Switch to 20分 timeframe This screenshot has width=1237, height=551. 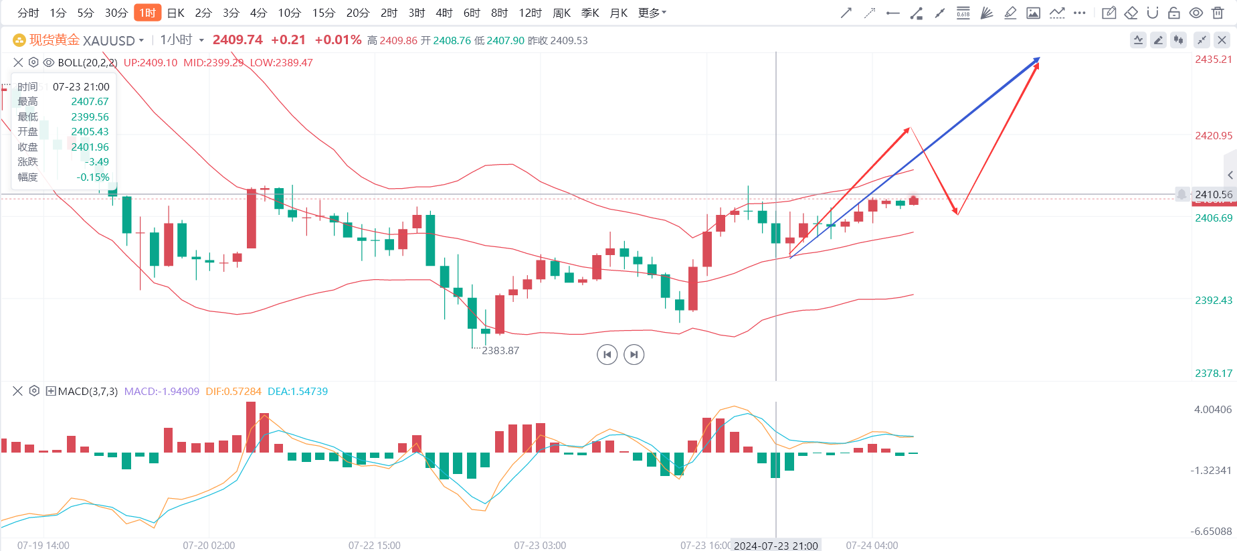click(358, 13)
